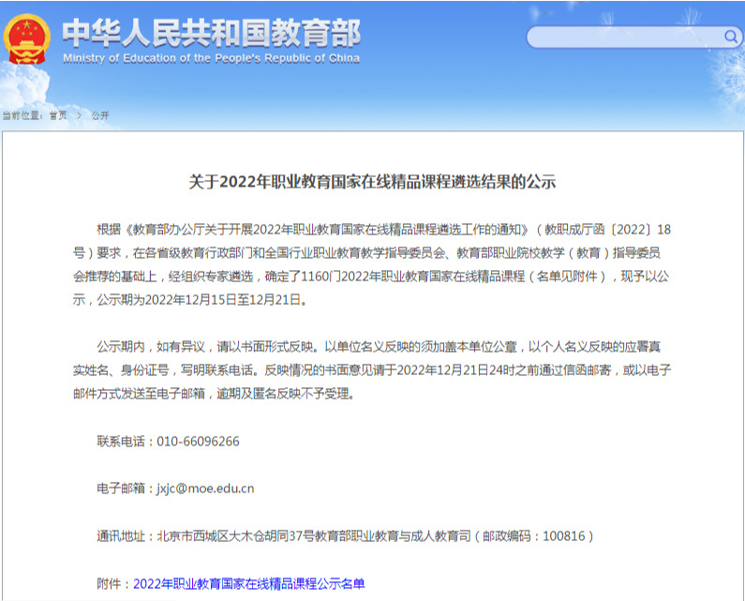
Task: Open the 公开 breadcrumb section
Action: [100, 115]
